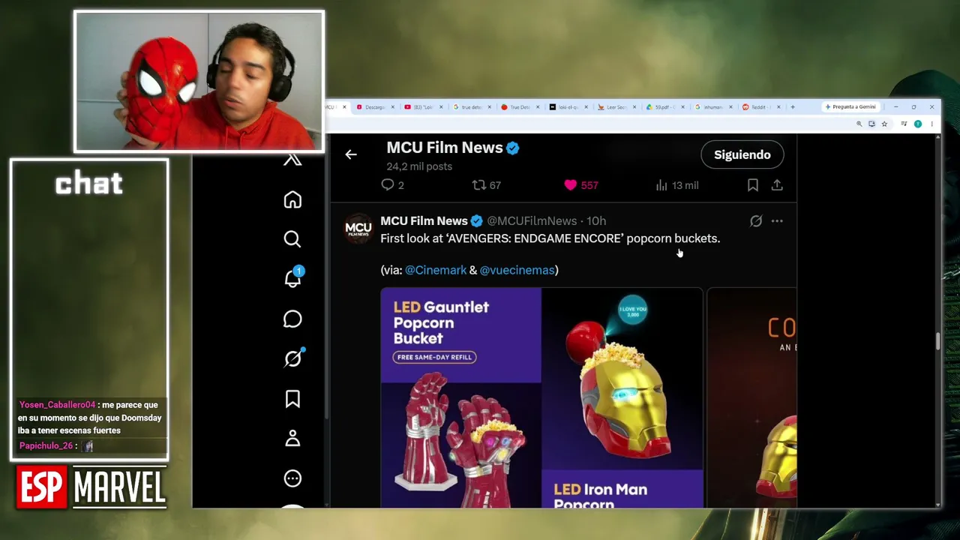This screenshot has width=960, height=540.
Task: Close the Reddit browser tab
Action: [x=778, y=107]
